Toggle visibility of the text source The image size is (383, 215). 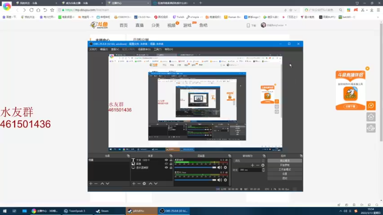(x=166, y=160)
